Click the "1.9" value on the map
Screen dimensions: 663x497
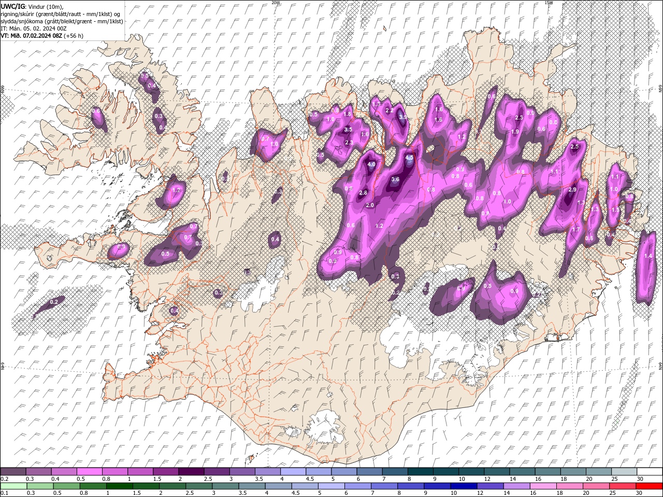pyautogui.click(x=515, y=131)
